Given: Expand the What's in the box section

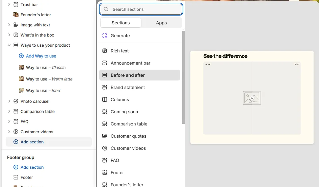Looking at the screenshot, I should pyautogui.click(x=9, y=35).
